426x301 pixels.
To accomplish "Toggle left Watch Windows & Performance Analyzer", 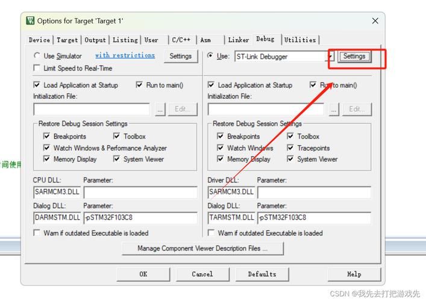I will click(46, 147).
